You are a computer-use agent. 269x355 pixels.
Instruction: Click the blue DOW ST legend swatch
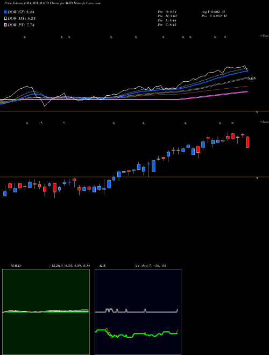click(5, 12)
